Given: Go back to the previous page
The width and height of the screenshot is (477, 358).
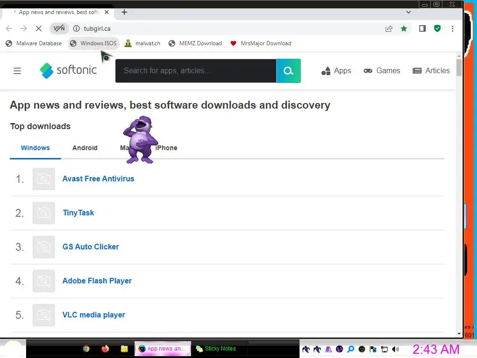Looking at the screenshot, I should (9, 28).
